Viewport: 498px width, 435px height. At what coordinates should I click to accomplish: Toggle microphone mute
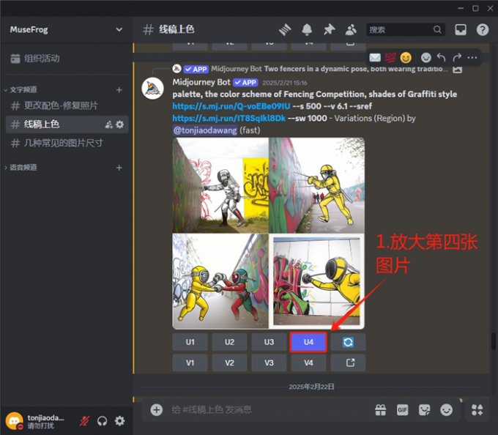tap(84, 421)
